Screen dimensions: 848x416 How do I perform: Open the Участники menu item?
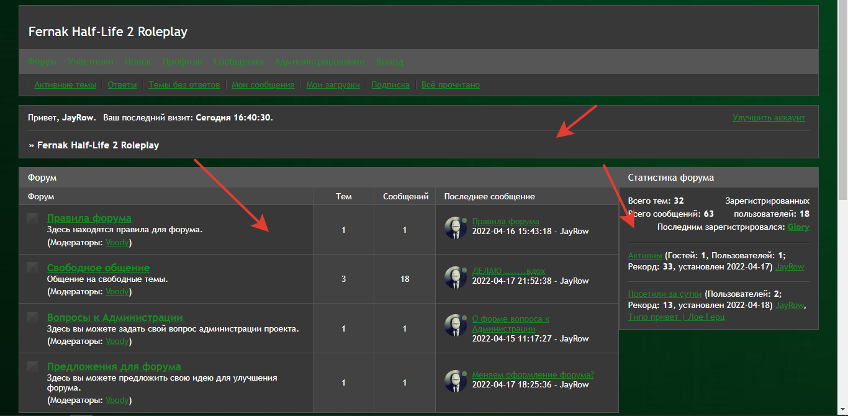coord(91,61)
